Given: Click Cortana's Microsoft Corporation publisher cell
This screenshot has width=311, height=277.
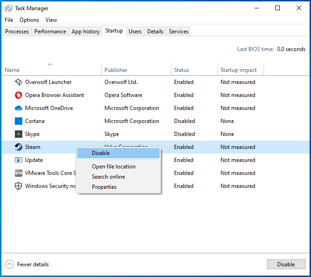Looking at the screenshot, I should coord(132,121).
